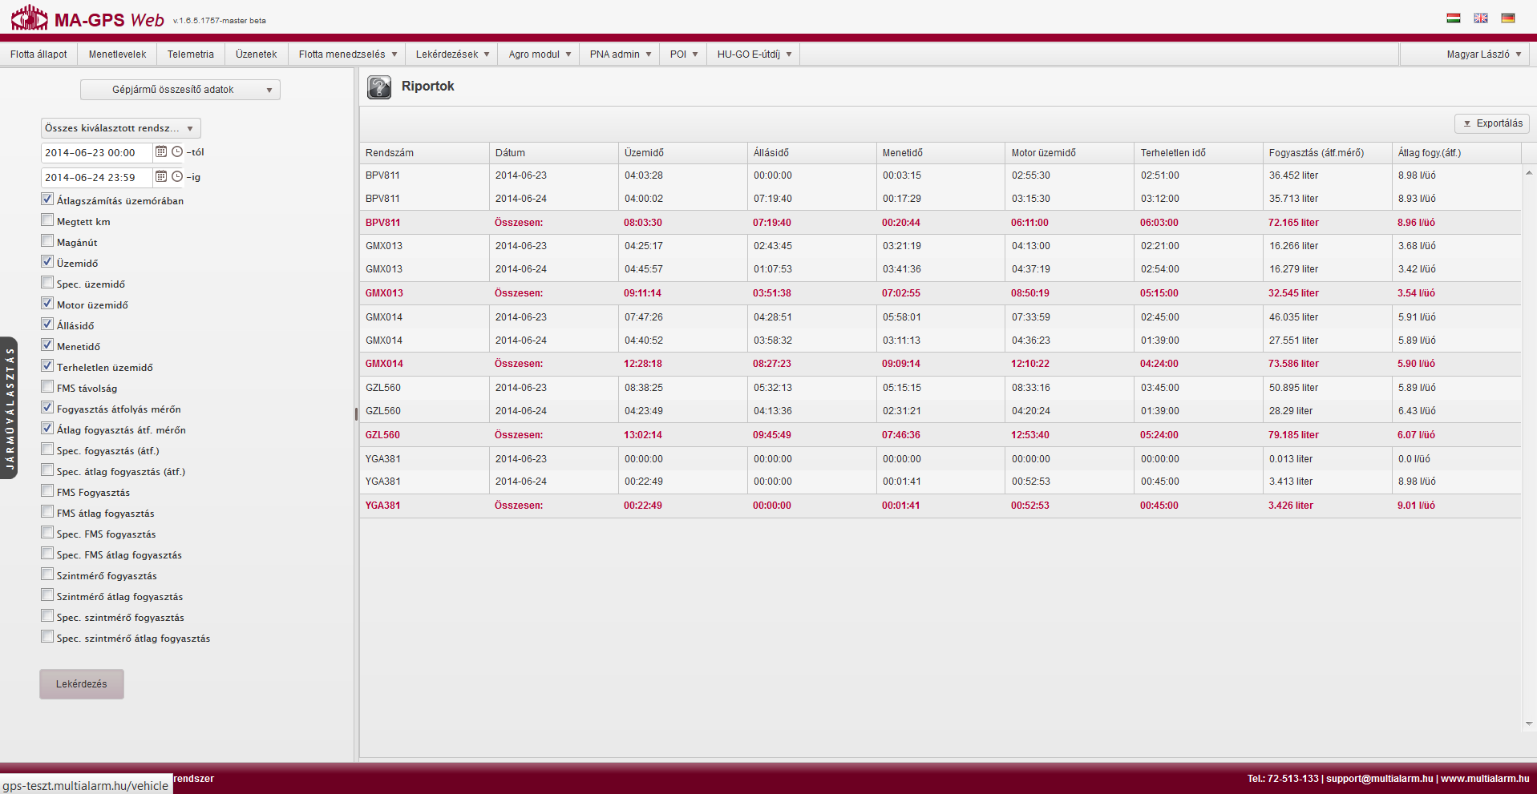Image resolution: width=1537 pixels, height=794 pixels.
Task: Enable FMS távolság checkbox
Action: pos(47,387)
